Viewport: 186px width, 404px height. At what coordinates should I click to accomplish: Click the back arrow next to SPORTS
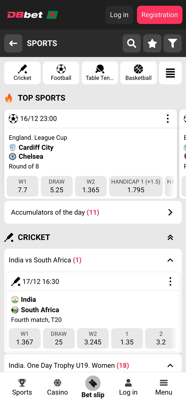coord(13,43)
